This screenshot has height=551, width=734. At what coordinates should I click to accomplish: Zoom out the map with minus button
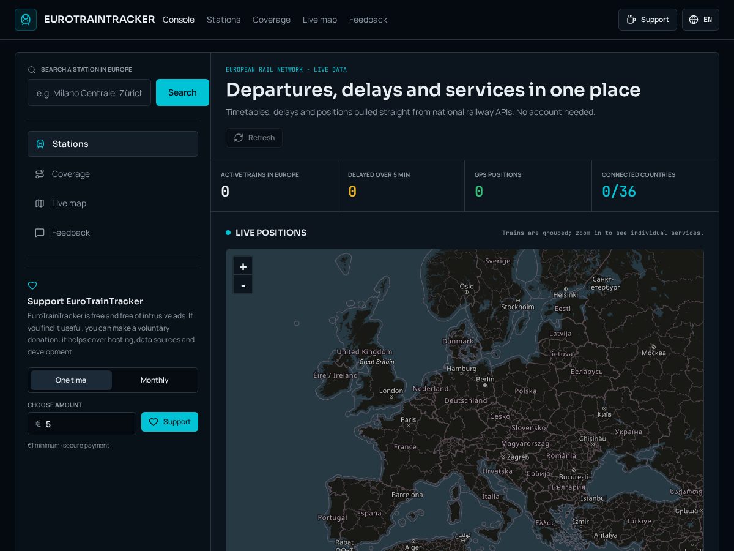point(243,285)
